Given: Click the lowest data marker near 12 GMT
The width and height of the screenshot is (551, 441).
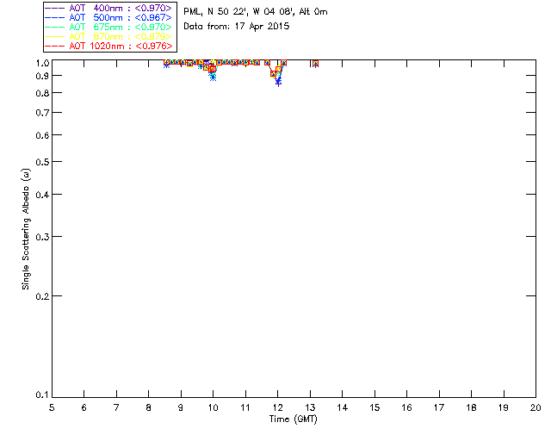Looking at the screenshot, I should 278,83.
